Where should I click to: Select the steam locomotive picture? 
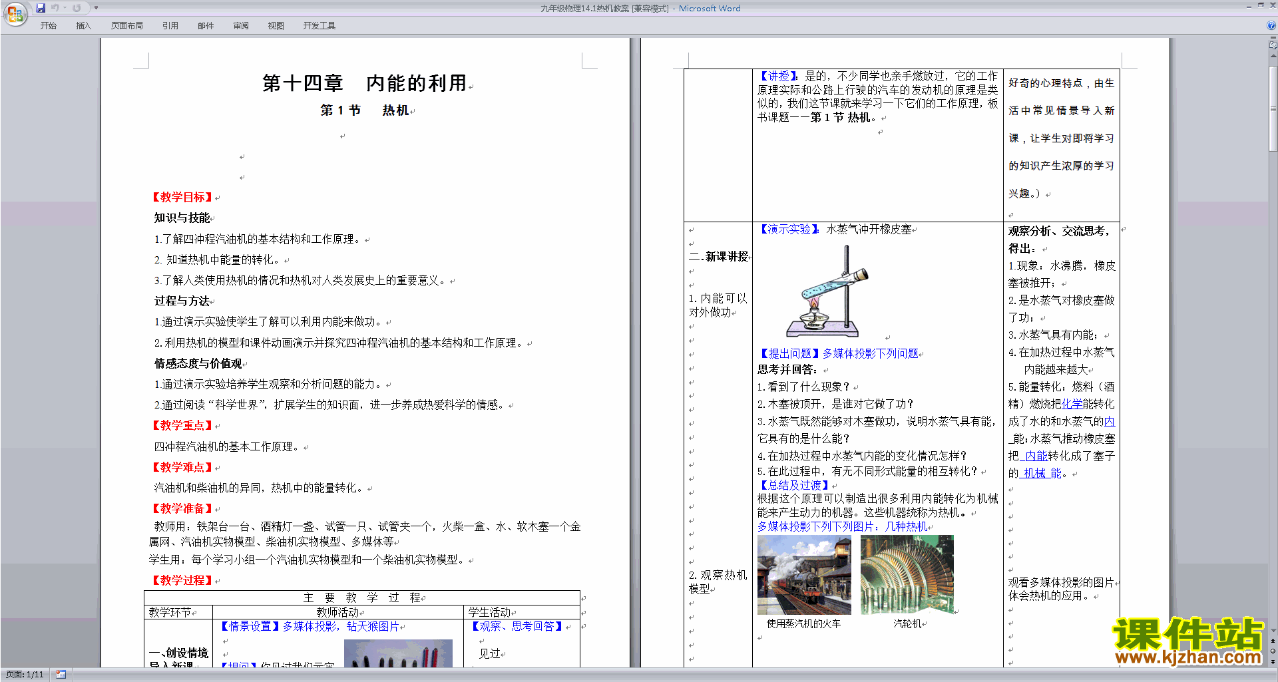[x=804, y=575]
